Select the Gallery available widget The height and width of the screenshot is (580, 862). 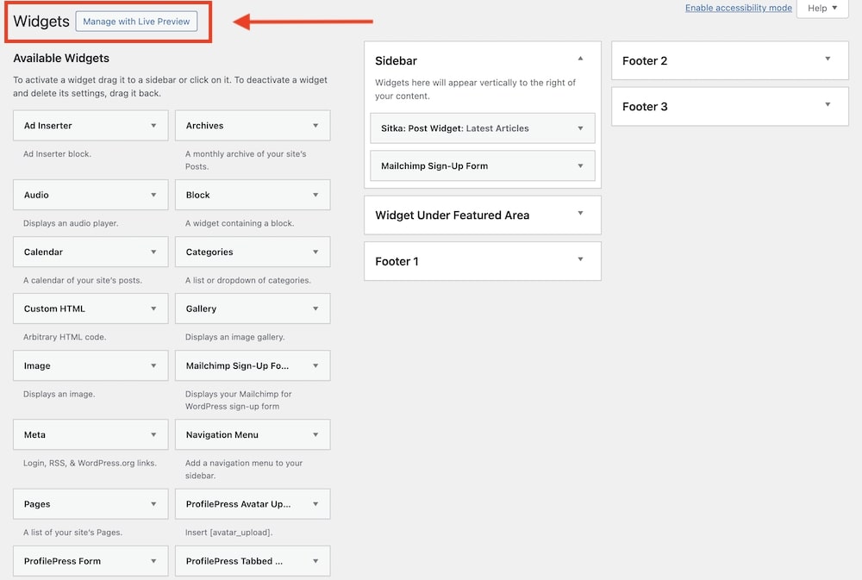click(202, 309)
